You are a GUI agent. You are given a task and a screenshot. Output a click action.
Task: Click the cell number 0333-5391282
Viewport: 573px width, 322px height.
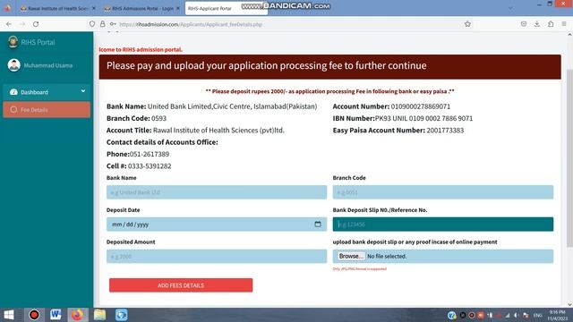point(150,166)
